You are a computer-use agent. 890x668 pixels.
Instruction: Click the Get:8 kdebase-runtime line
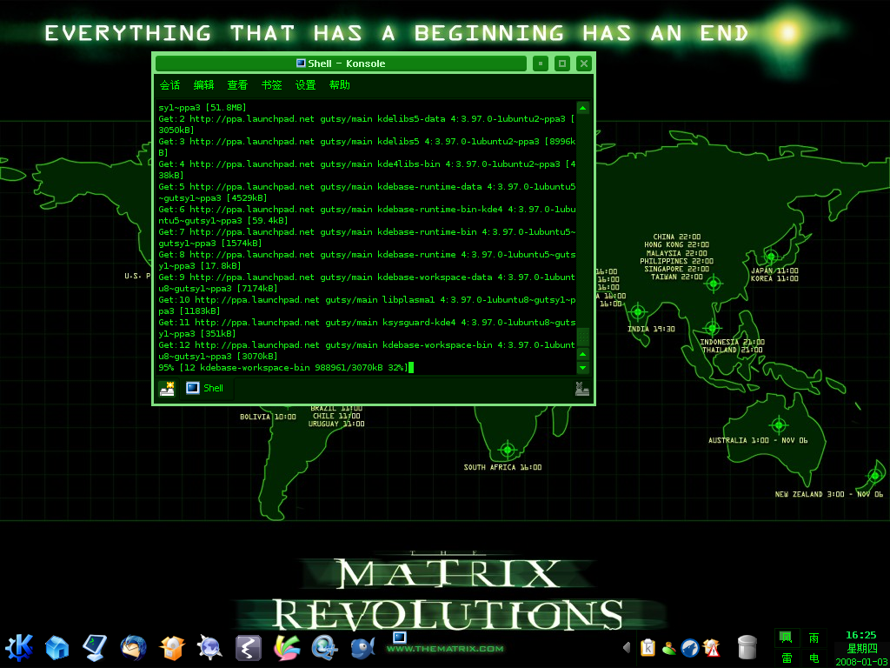pyautogui.click(x=367, y=260)
